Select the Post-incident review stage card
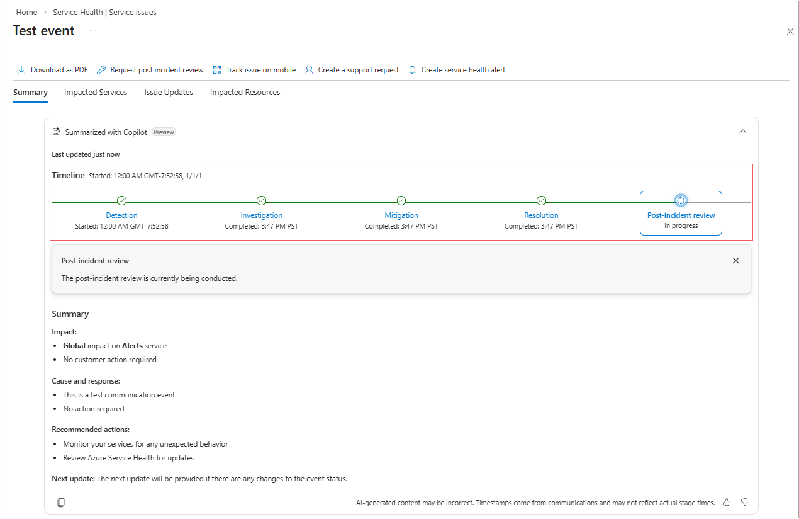This screenshot has width=799, height=519. pos(681,214)
